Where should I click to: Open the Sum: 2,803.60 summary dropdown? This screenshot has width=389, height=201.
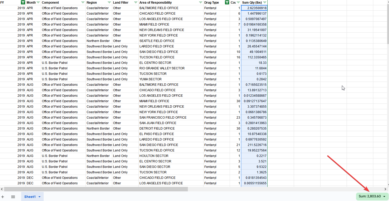(x=372, y=196)
